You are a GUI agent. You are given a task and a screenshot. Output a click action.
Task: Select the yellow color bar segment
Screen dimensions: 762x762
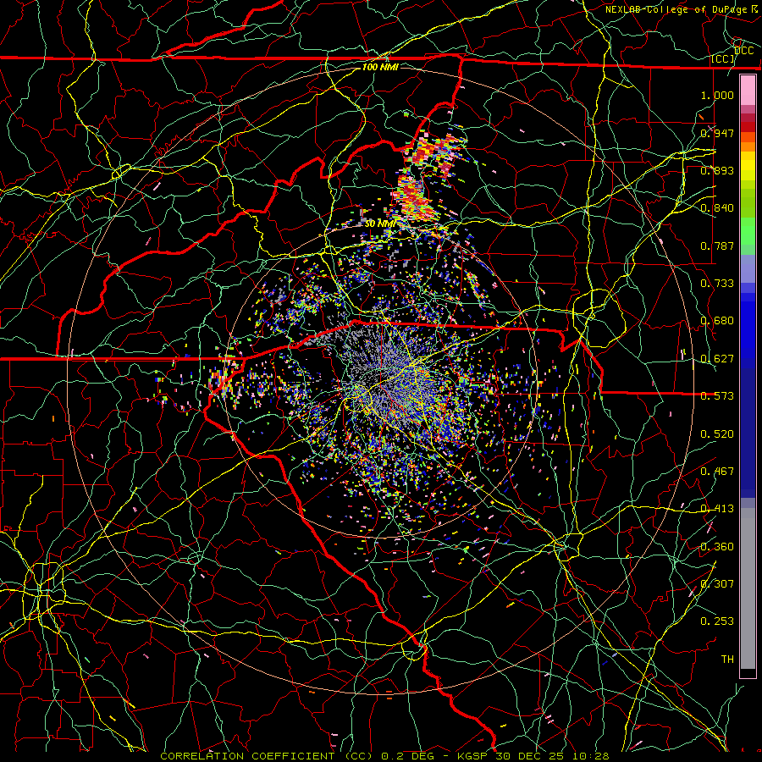pyautogui.click(x=748, y=166)
